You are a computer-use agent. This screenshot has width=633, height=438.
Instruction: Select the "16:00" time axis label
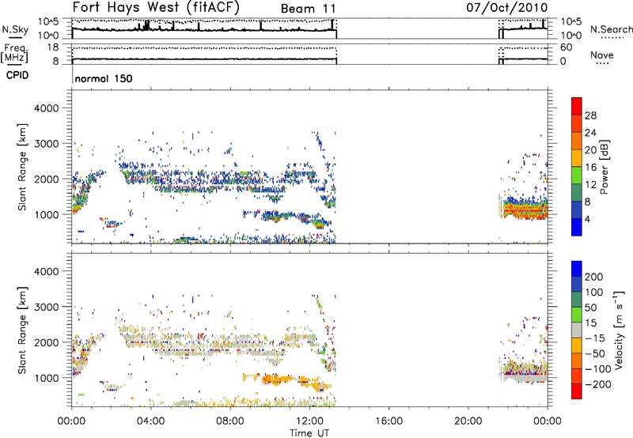coord(389,421)
